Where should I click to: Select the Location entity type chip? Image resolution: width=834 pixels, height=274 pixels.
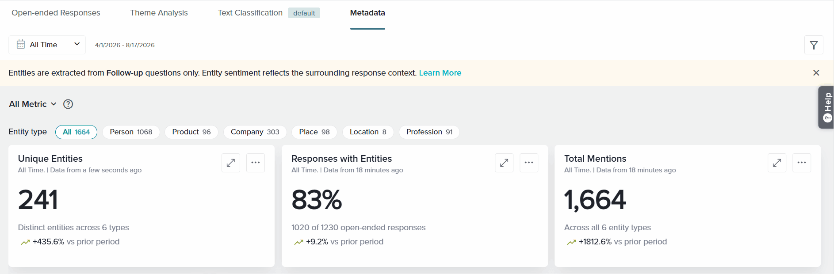pos(368,132)
